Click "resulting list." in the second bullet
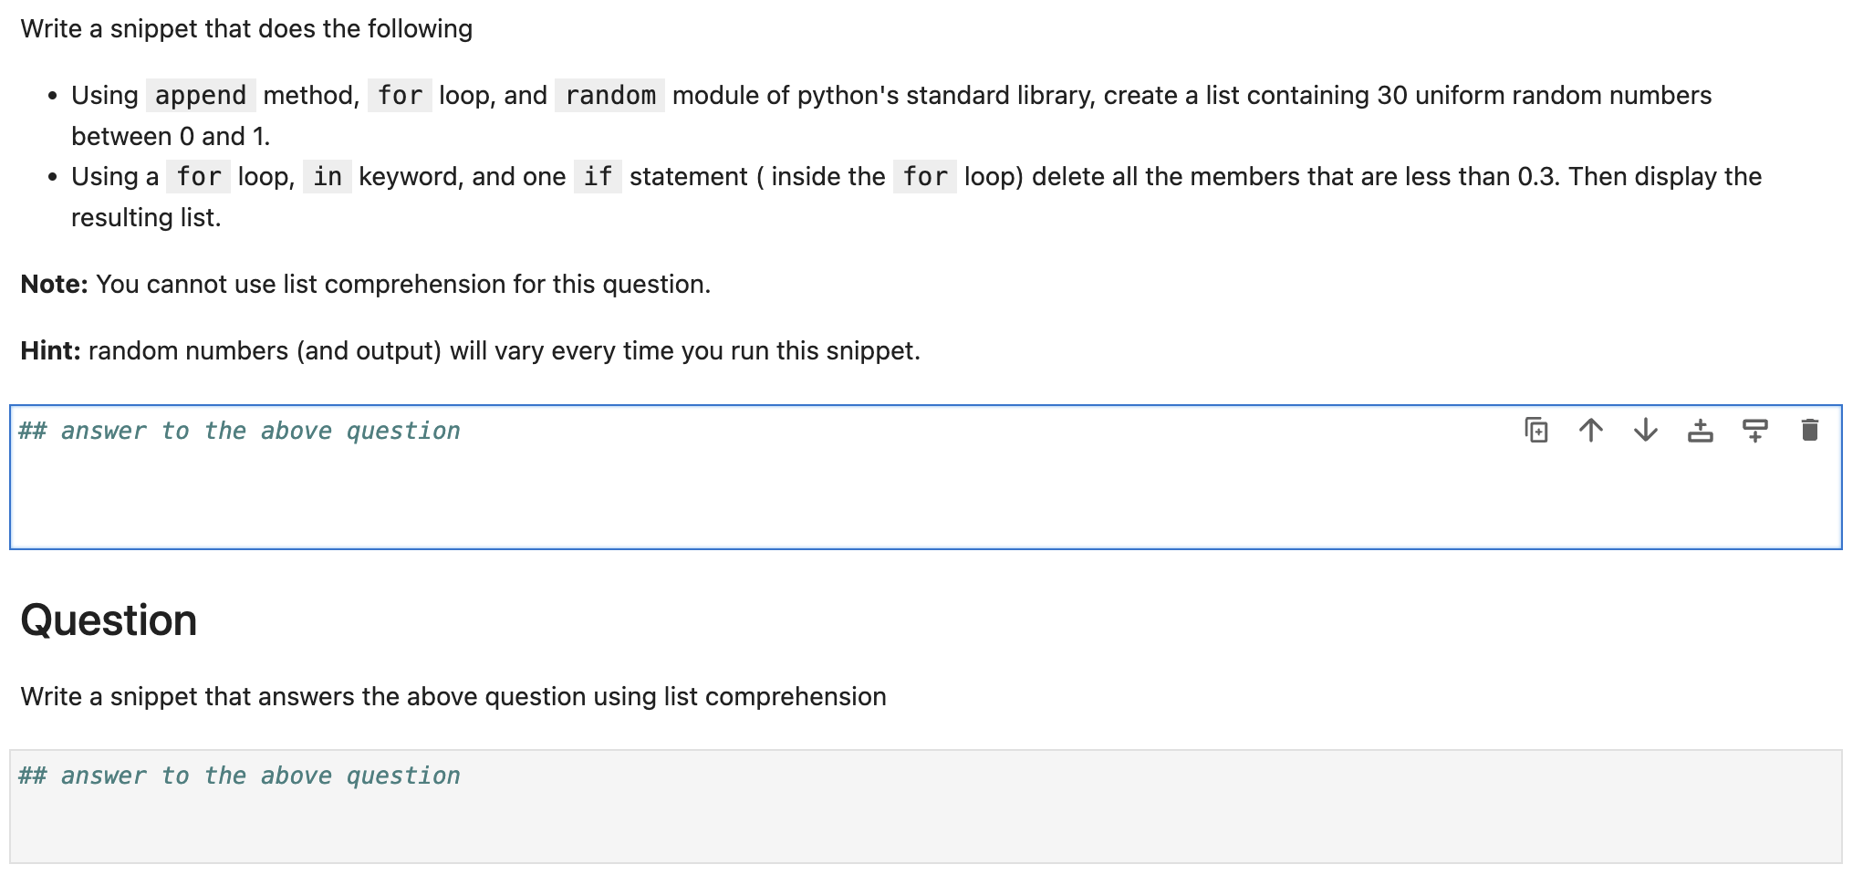Image resolution: width=1863 pixels, height=885 pixels. point(146,218)
